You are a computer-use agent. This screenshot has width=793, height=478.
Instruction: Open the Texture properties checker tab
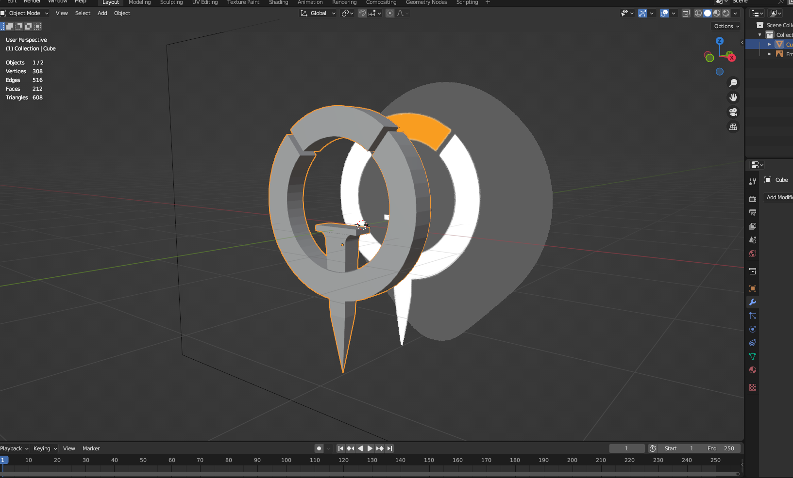pyautogui.click(x=753, y=387)
